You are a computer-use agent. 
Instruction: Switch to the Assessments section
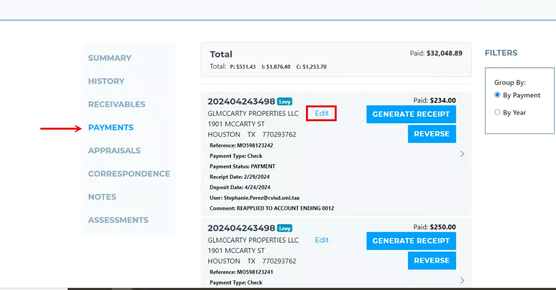[118, 220]
